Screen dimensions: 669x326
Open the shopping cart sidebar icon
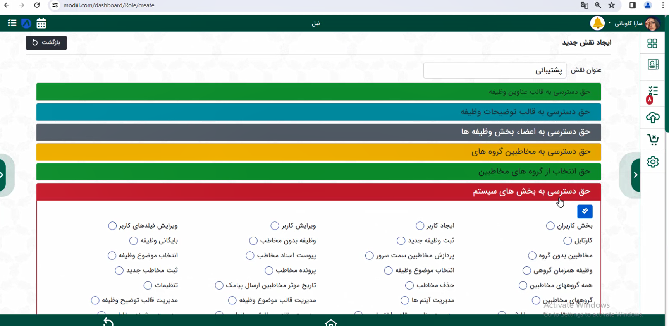coord(653,139)
